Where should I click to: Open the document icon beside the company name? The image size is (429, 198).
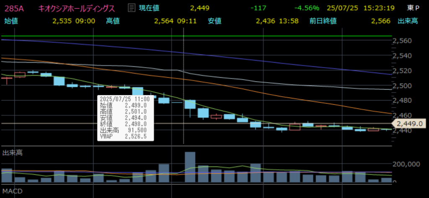(x=132, y=8)
